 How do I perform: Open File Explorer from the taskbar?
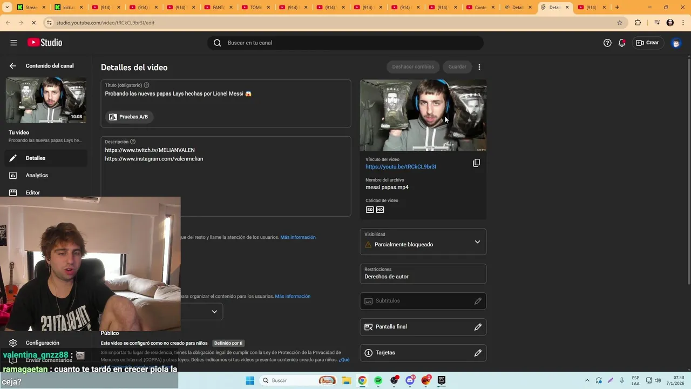346,380
